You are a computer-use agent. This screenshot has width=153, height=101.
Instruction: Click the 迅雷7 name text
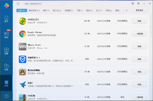coord(30,83)
